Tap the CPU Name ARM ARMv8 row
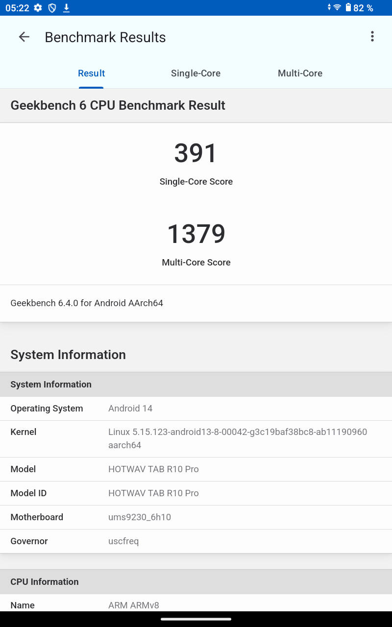Viewport: 392px width, 627px height. [196, 605]
